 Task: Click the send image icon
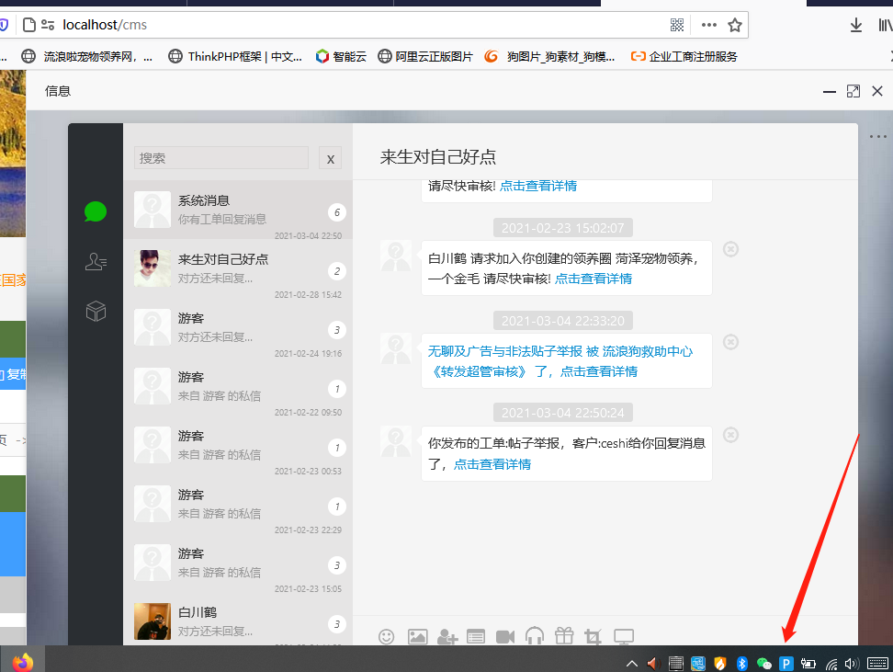417,636
